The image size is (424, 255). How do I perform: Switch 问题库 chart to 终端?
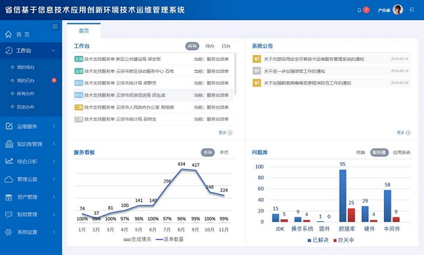361,152
